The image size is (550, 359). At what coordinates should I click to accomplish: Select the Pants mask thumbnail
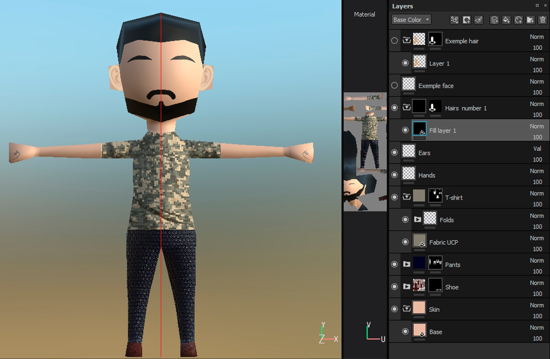point(435,263)
